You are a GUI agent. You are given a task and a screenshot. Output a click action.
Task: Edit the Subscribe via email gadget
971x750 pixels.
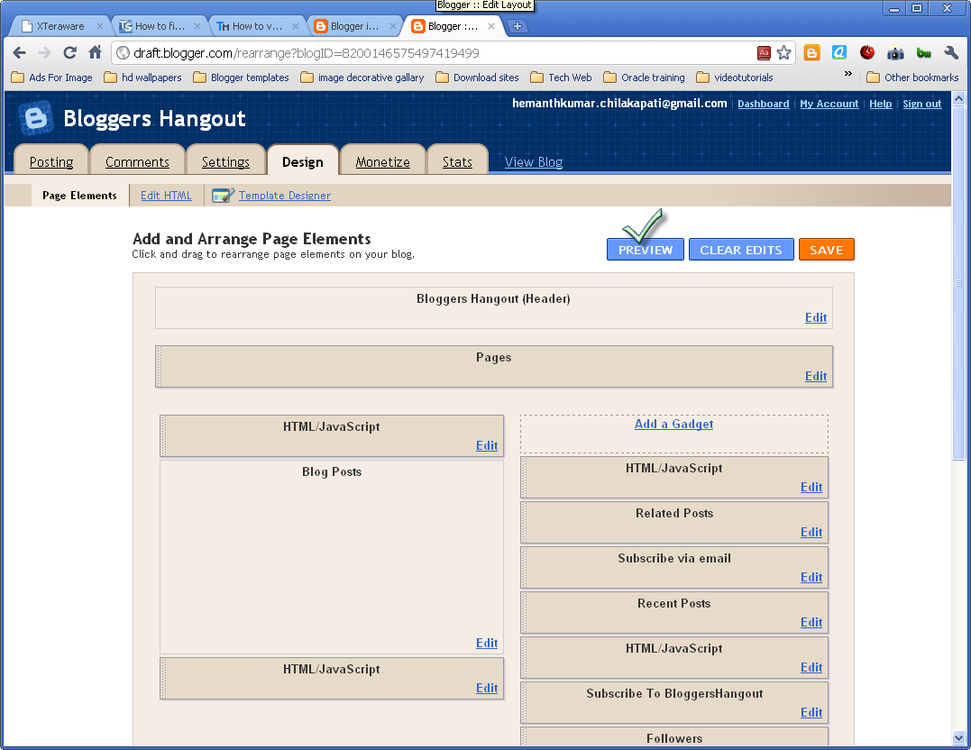(811, 577)
